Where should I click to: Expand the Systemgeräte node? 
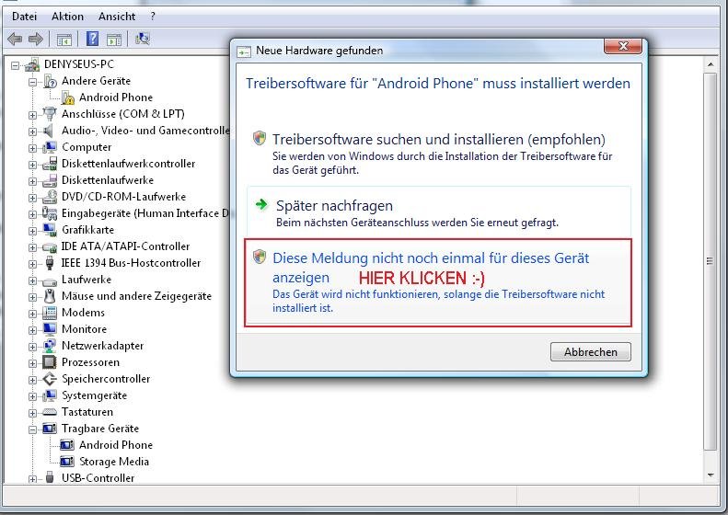coord(32,396)
